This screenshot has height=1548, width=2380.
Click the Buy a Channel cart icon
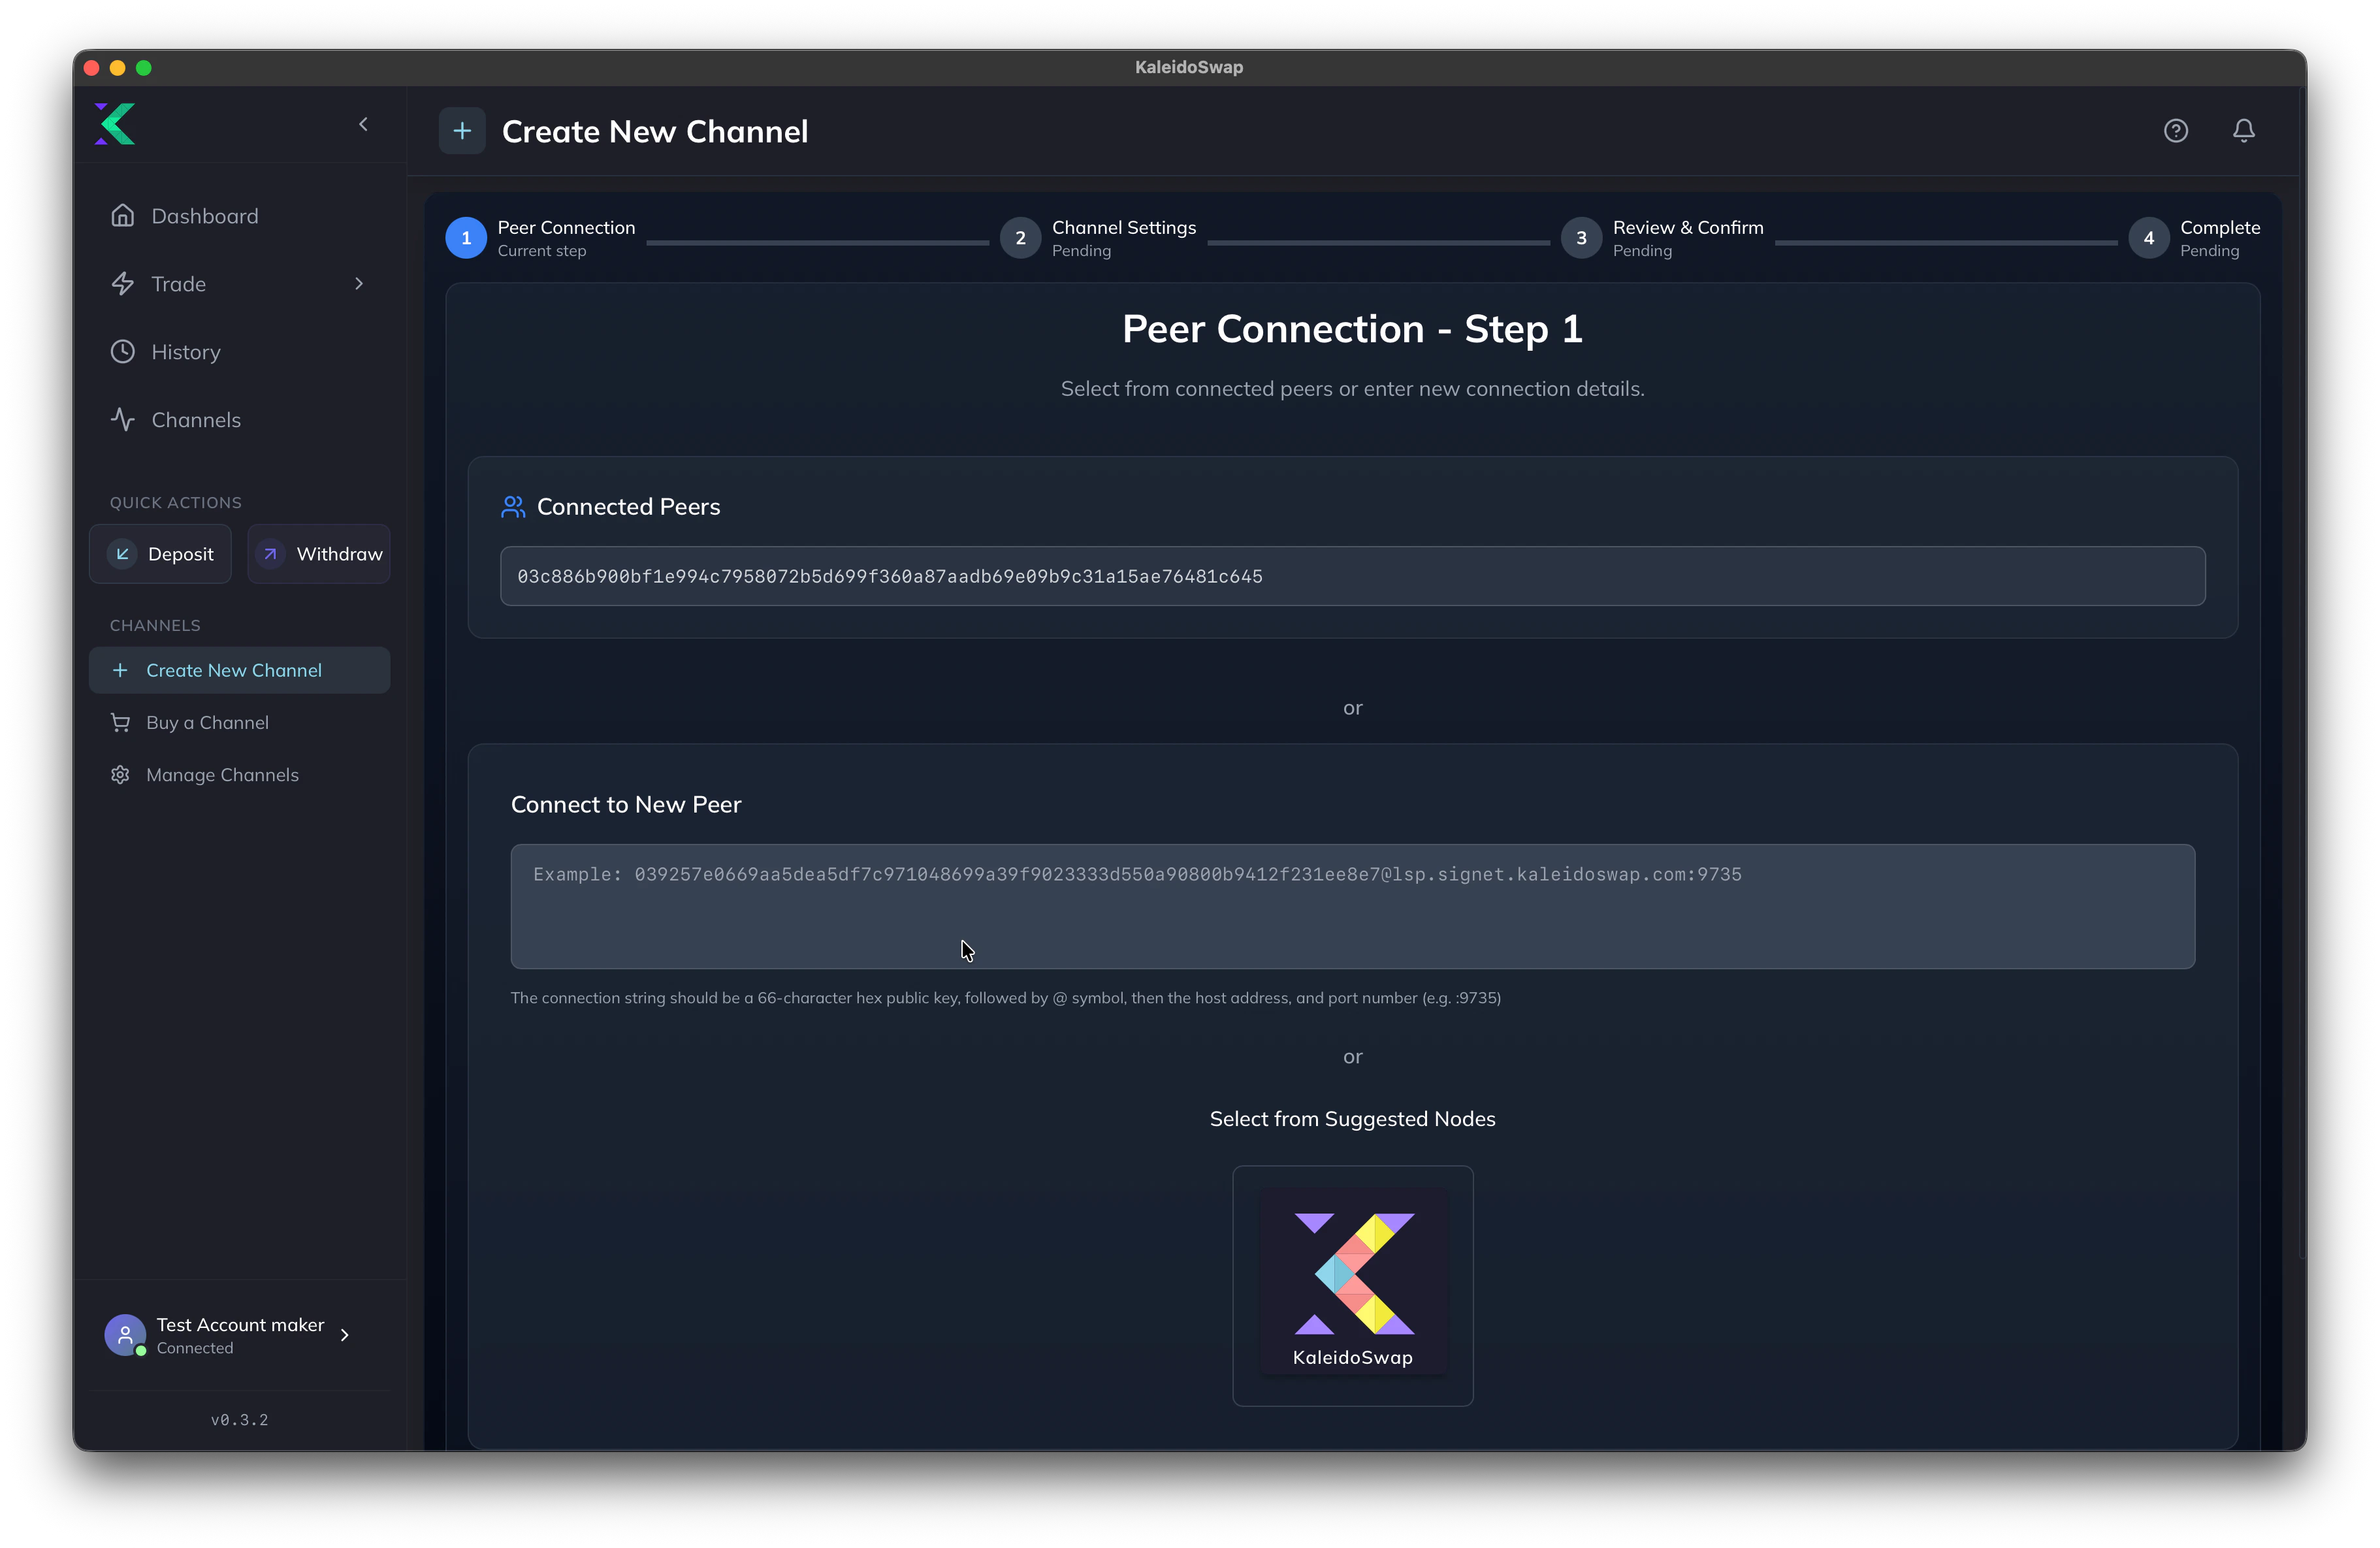coord(120,723)
